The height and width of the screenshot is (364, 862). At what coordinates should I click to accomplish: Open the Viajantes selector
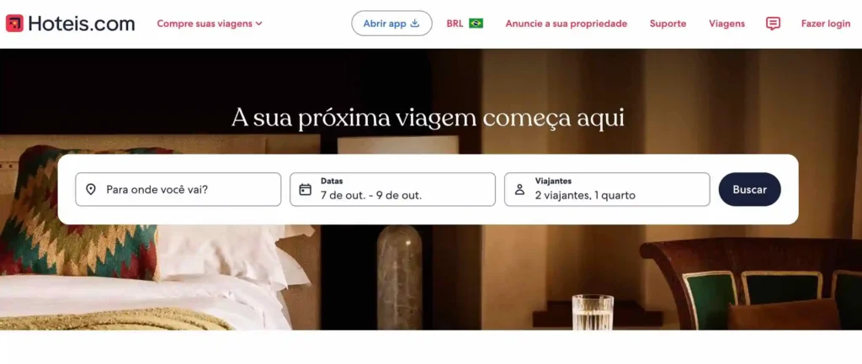607,189
